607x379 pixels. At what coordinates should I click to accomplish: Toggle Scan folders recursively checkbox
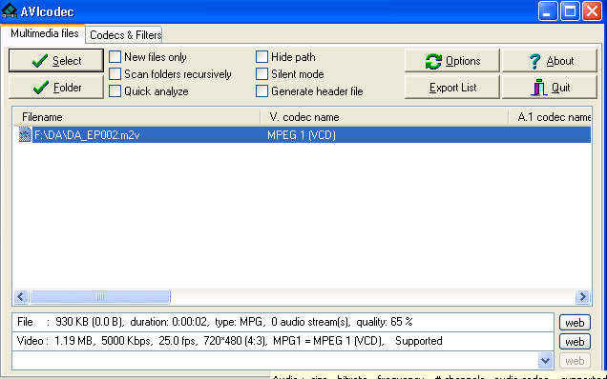(115, 73)
